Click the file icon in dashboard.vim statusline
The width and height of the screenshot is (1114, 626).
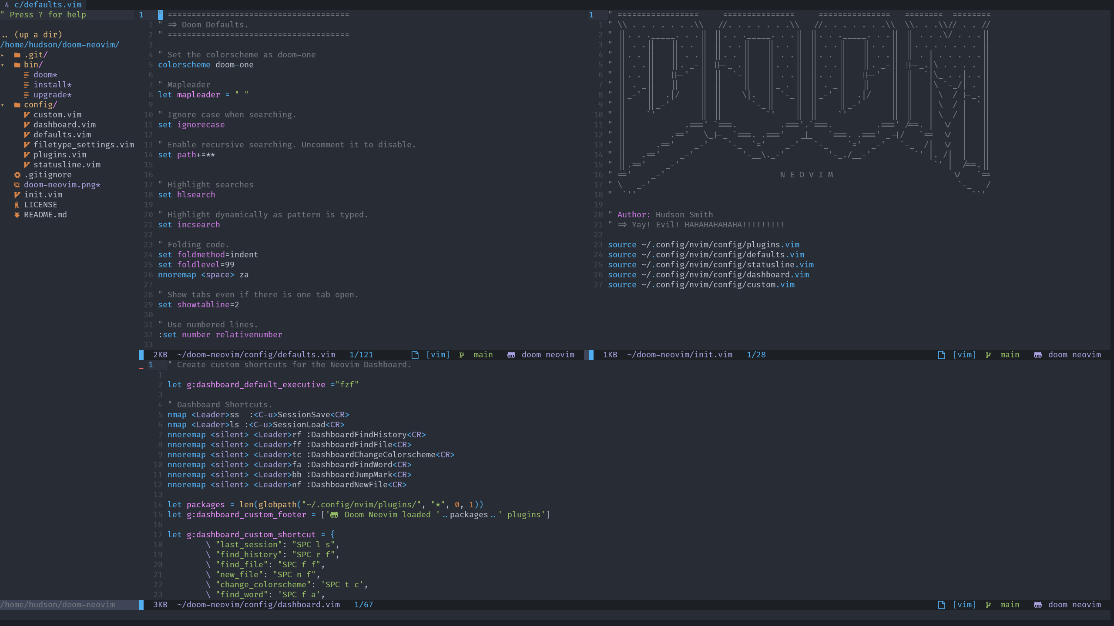[942, 605]
